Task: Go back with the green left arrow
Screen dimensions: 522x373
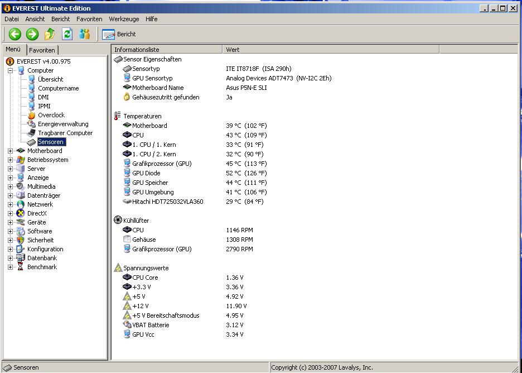Action: [14, 34]
